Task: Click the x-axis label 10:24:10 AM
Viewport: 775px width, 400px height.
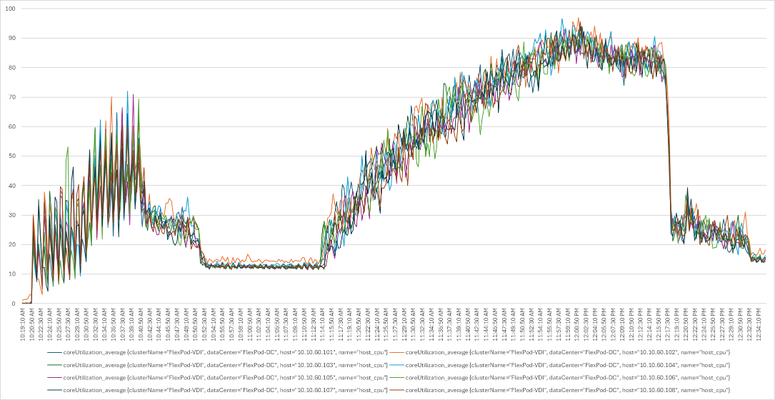Action: pos(50,324)
